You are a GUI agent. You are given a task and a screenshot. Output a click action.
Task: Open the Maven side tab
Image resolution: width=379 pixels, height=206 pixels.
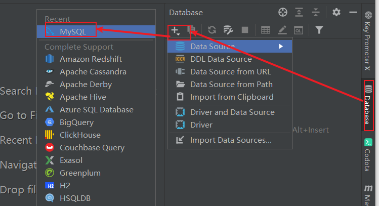tap(368, 195)
